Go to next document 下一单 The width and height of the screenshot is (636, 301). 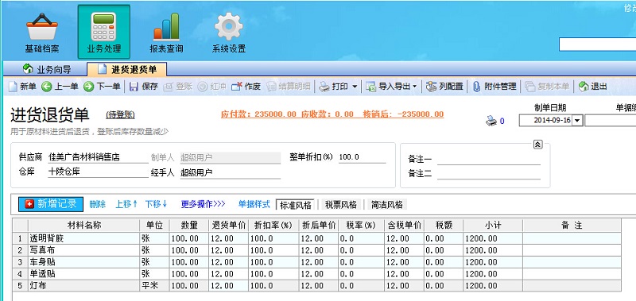click(102, 87)
